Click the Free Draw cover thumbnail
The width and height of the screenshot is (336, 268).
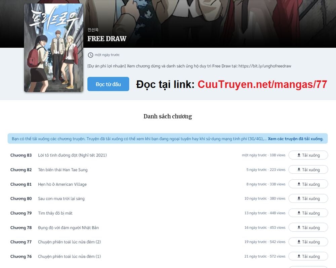coord(53,48)
